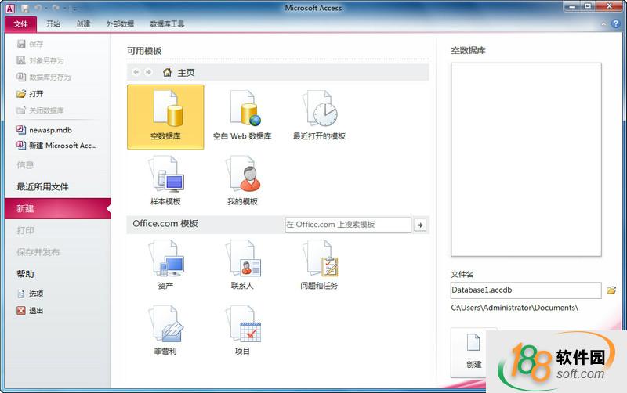Click 保存 save in the file menu
Screen dimensions: 627x393
31,44
